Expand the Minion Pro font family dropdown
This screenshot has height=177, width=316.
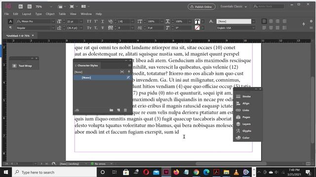point(53,21)
